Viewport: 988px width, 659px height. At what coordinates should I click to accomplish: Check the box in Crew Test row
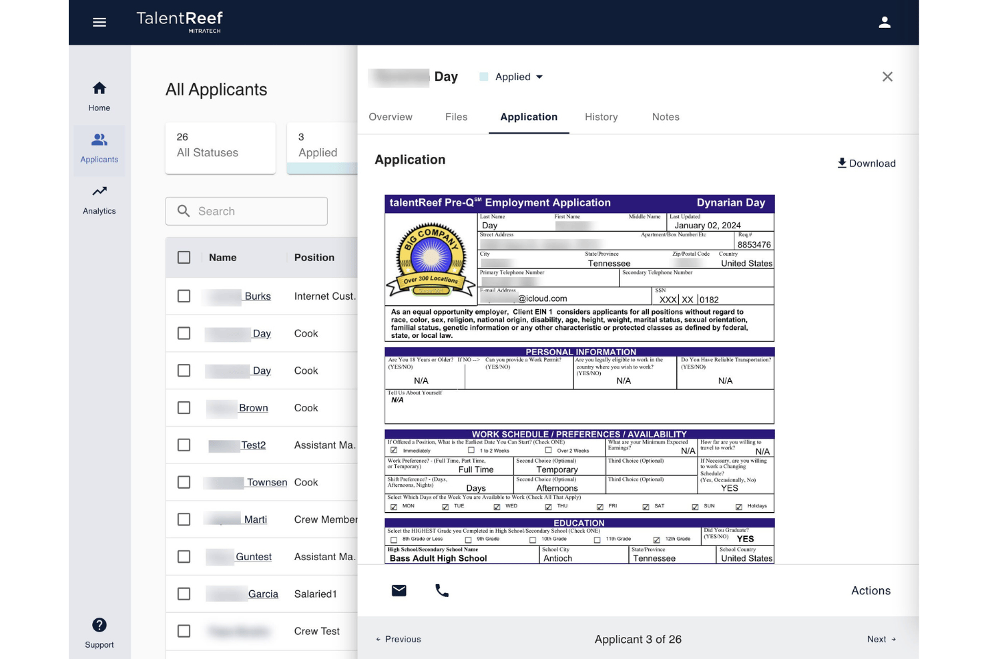(x=184, y=631)
